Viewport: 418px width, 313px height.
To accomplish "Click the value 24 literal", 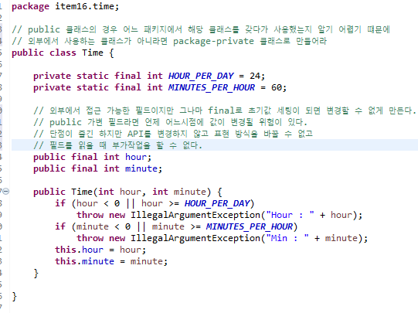I will [255, 76].
